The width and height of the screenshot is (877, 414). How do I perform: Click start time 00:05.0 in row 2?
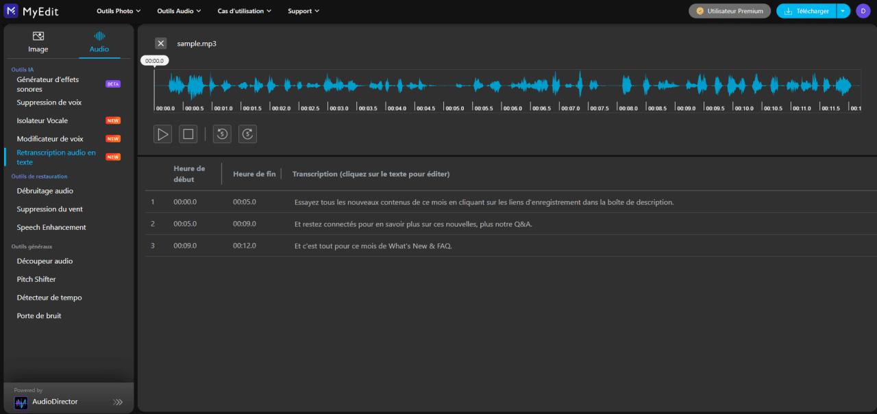click(185, 224)
